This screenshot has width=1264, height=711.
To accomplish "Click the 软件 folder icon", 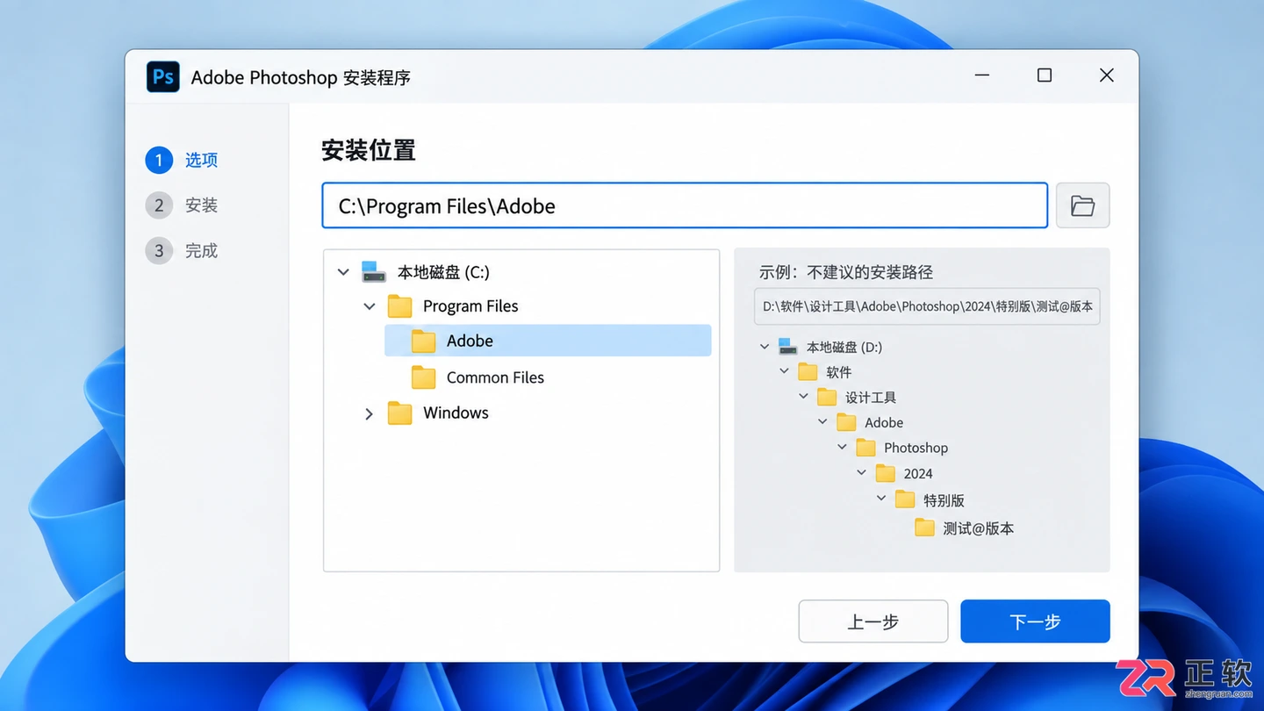I will [808, 372].
